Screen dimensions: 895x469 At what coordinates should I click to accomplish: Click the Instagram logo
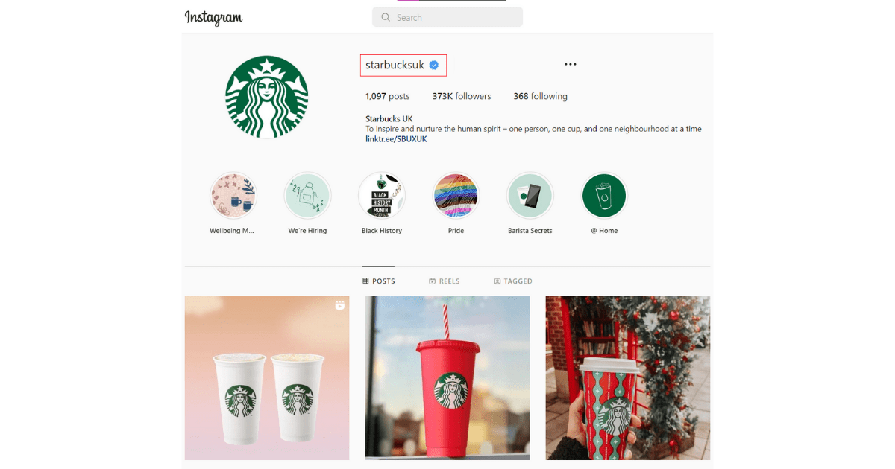pos(213,17)
